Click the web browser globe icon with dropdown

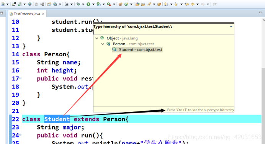[x=55, y=4]
